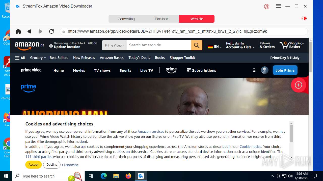The image size is (323, 181).
Task: Click the red bird icon near tabs
Action: coord(304,18)
